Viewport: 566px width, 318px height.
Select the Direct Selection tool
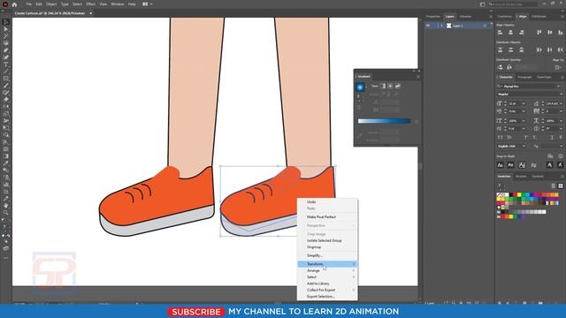click(x=6, y=29)
